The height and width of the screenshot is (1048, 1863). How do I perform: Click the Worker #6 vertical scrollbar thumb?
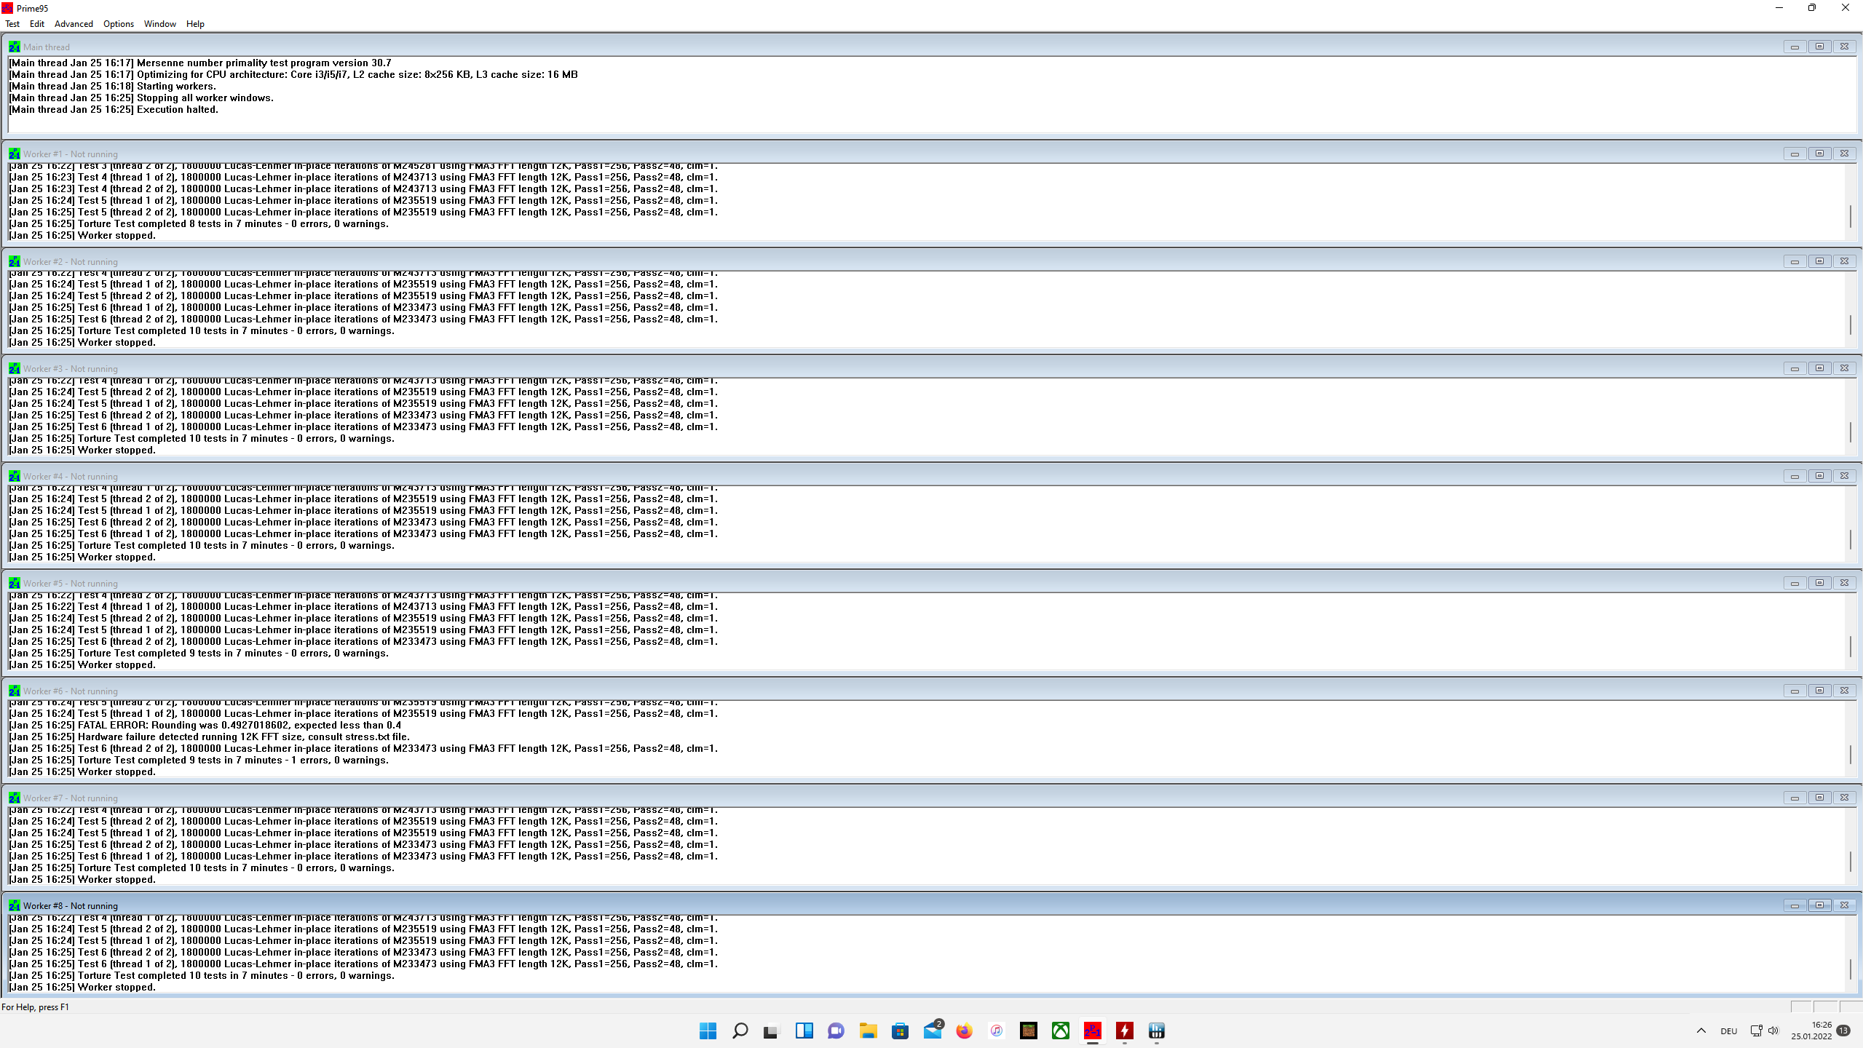tap(1851, 753)
